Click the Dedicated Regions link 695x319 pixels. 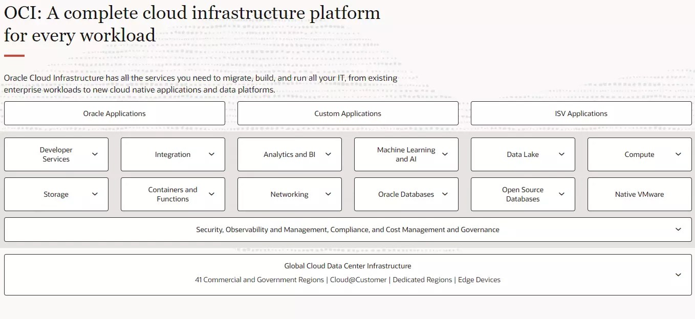422,280
